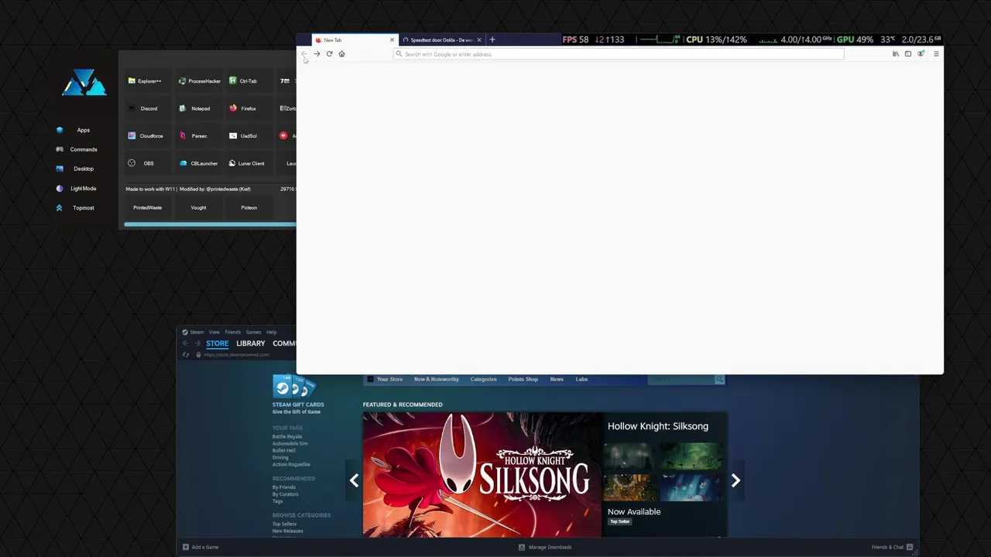The width and height of the screenshot is (991, 557).
Task: Go forward in the Firefox browser
Action: [x=317, y=54]
